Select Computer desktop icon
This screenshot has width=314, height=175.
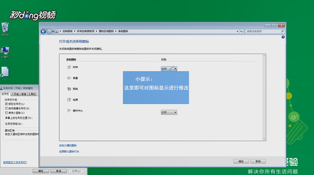(x=5, y=52)
